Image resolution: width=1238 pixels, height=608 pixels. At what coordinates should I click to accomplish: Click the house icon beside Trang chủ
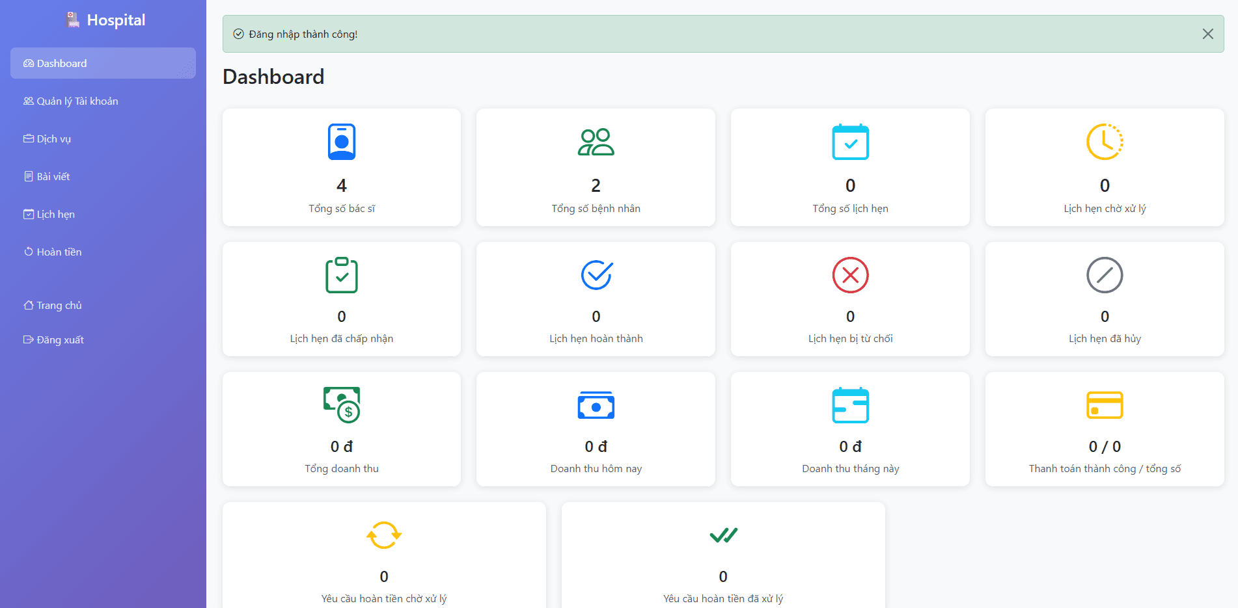(29, 305)
